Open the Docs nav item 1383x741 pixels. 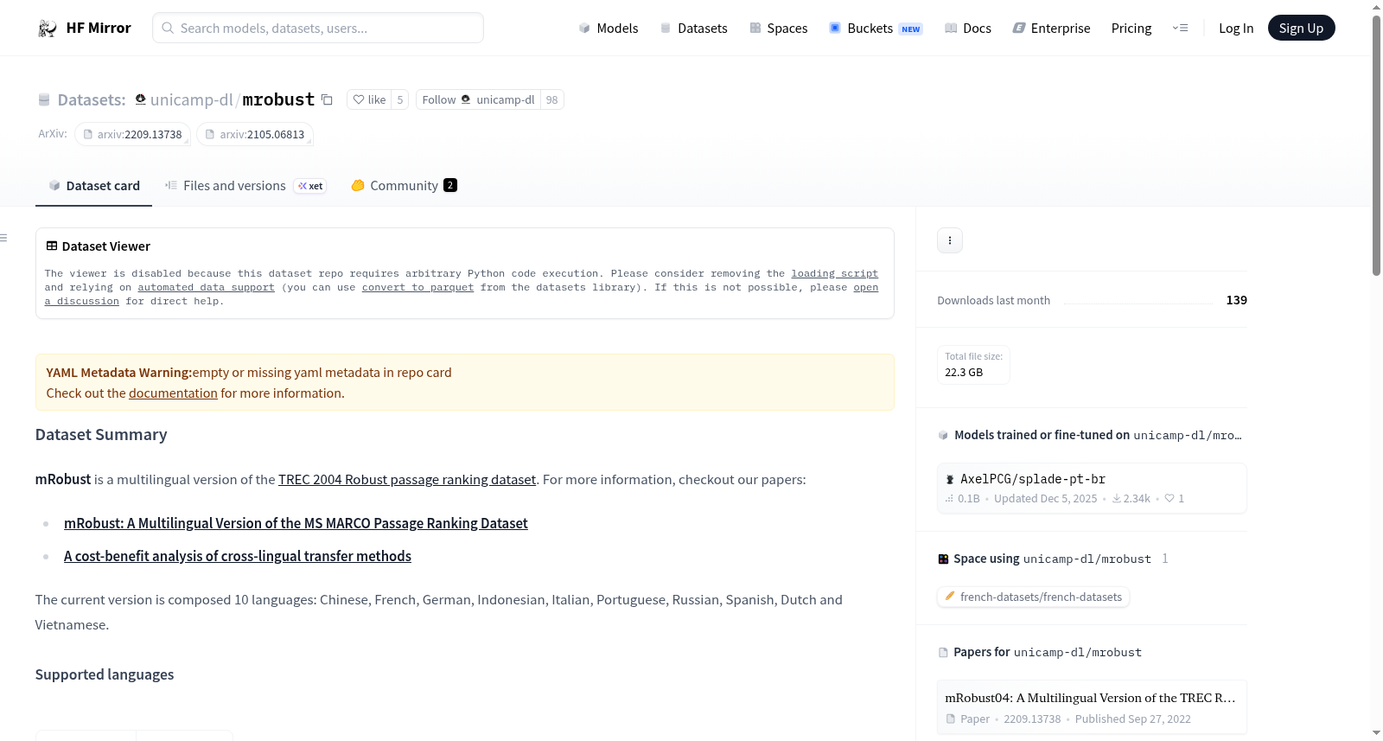coord(968,29)
